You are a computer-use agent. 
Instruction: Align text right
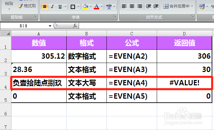(x=139, y=6)
